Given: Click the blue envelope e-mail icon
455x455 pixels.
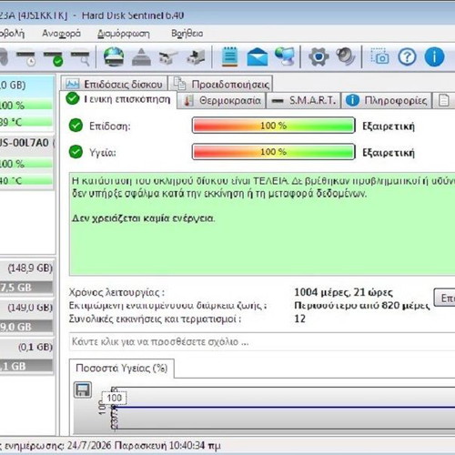Looking at the screenshot, I should 258,57.
